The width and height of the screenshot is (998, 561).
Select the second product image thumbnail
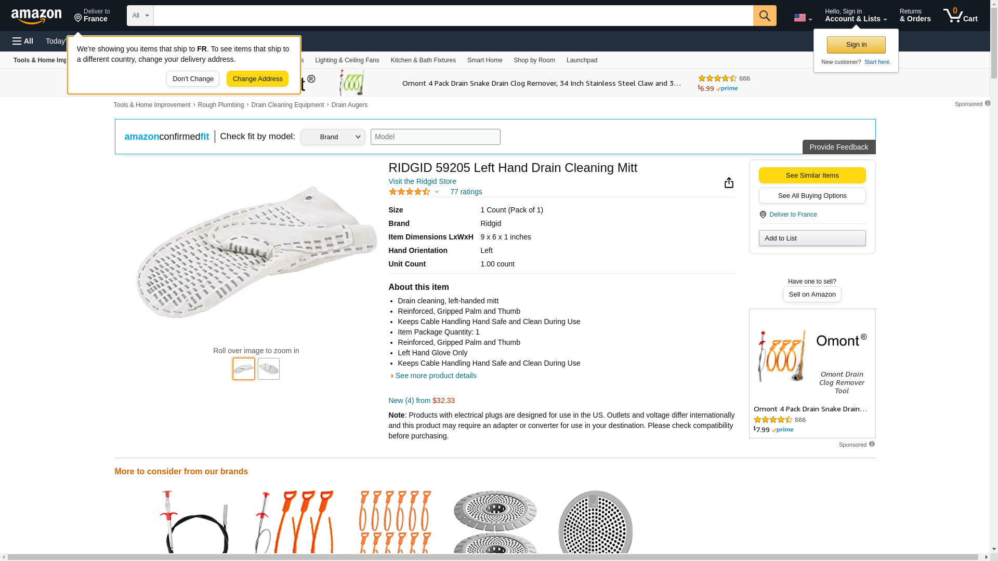tap(269, 369)
